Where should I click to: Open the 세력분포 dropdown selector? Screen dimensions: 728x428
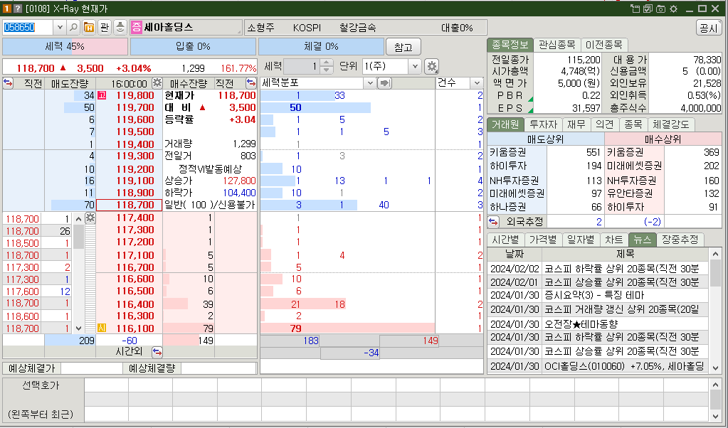click(369, 82)
